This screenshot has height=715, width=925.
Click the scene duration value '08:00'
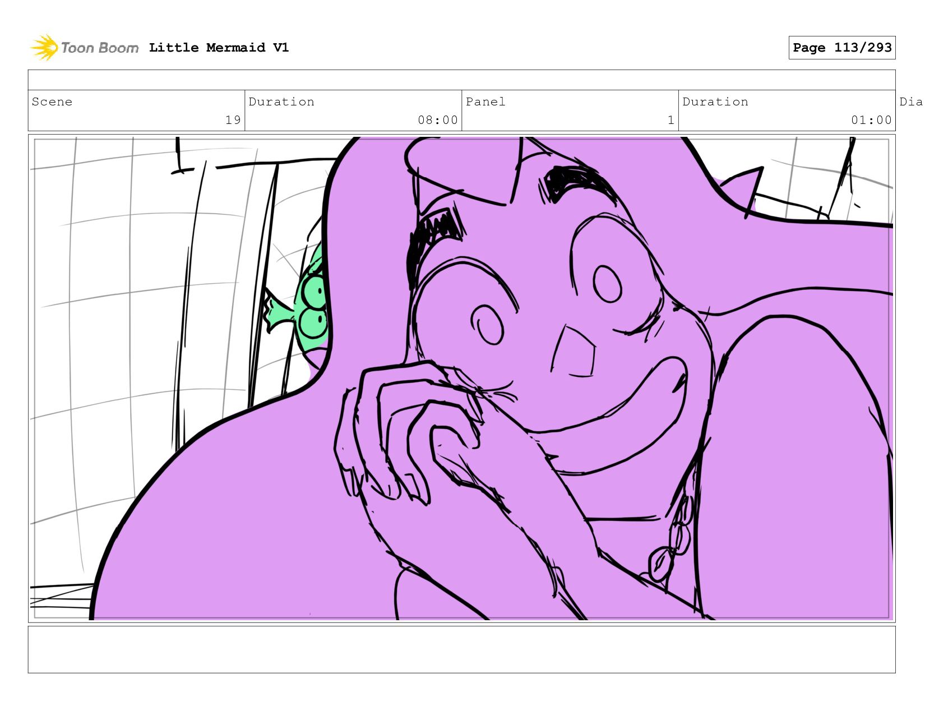(438, 120)
